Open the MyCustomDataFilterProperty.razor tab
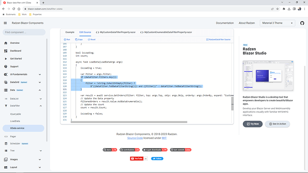The image size is (308, 173). [116, 32]
